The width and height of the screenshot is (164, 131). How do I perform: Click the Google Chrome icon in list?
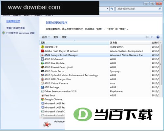pos(42,99)
